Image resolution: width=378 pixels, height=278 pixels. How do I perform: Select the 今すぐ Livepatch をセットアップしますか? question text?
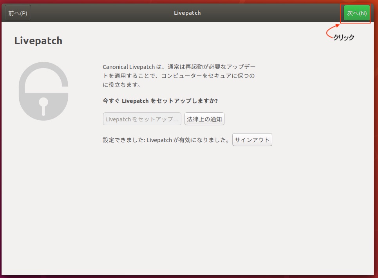click(160, 101)
